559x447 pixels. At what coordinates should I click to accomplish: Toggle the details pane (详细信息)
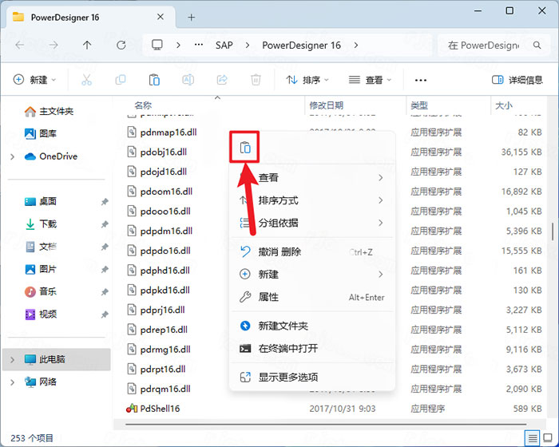(x=517, y=80)
